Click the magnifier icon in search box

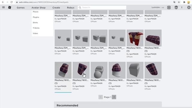[80, 7]
